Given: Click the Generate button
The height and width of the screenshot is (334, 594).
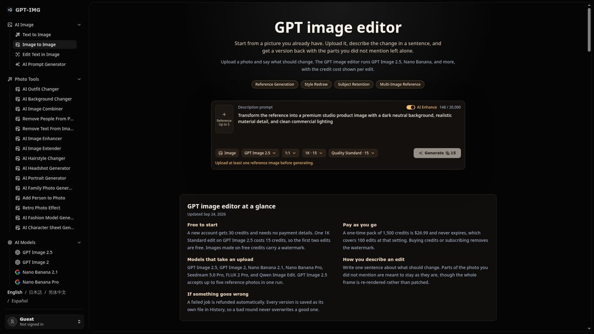Looking at the screenshot, I should pyautogui.click(x=437, y=153).
